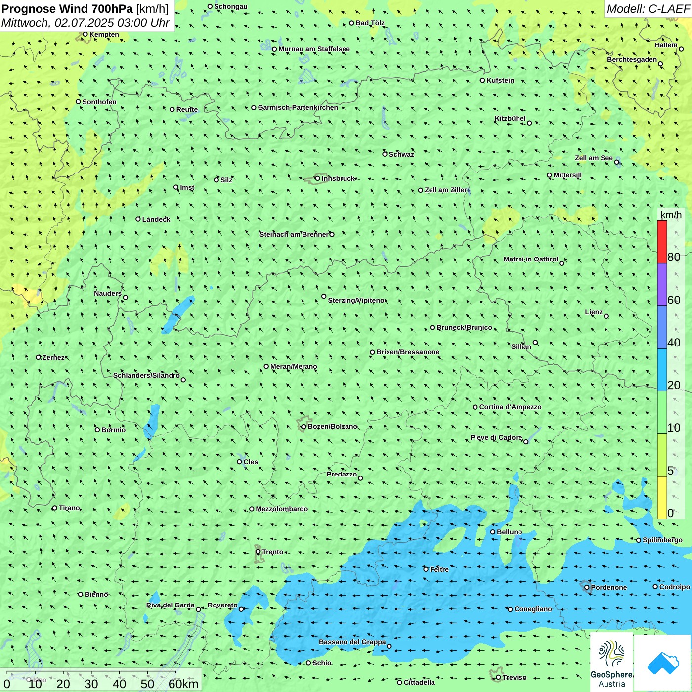The width and height of the screenshot is (692, 692).
Task: Click the Kitzbühel city label
Action: coord(510,118)
